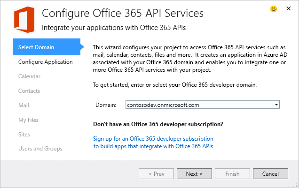
Task: Click Next to continue the wizard
Action: click(194, 173)
